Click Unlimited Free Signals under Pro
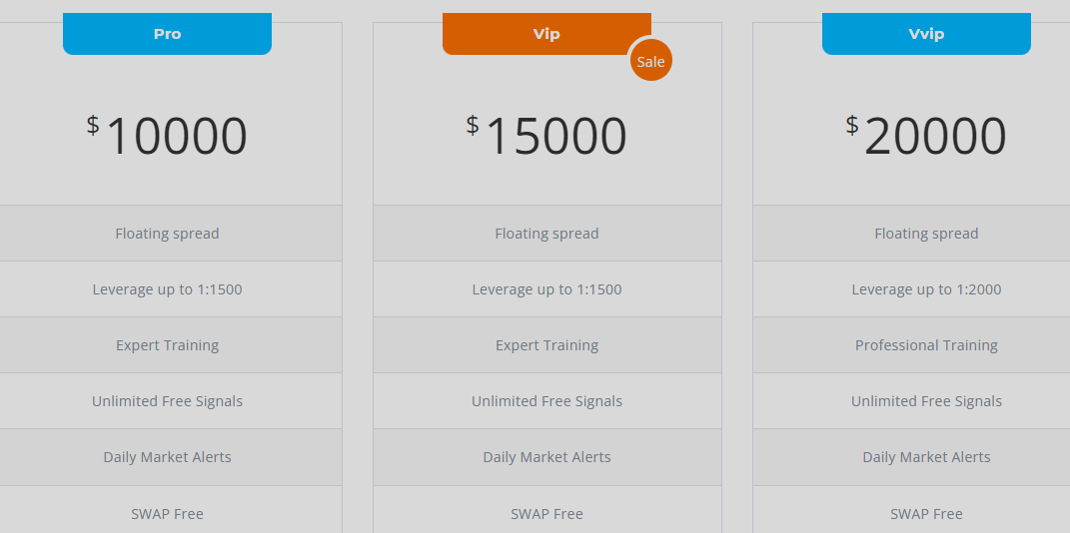This screenshot has width=1070, height=533. tap(167, 401)
